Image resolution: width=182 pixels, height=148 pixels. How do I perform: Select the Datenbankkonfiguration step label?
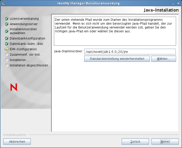pos(27,38)
